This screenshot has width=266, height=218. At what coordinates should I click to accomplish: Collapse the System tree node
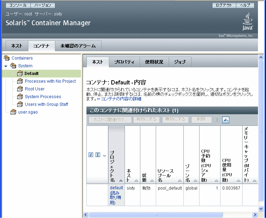6,66
